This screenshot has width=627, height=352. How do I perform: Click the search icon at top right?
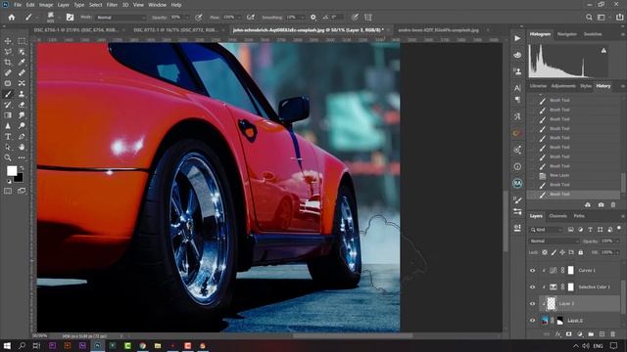click(589, 18)
